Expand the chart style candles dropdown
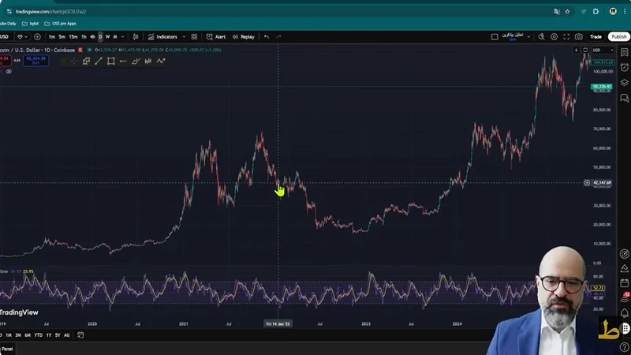This screenshot has height=355, width=631. pos(136,37)
